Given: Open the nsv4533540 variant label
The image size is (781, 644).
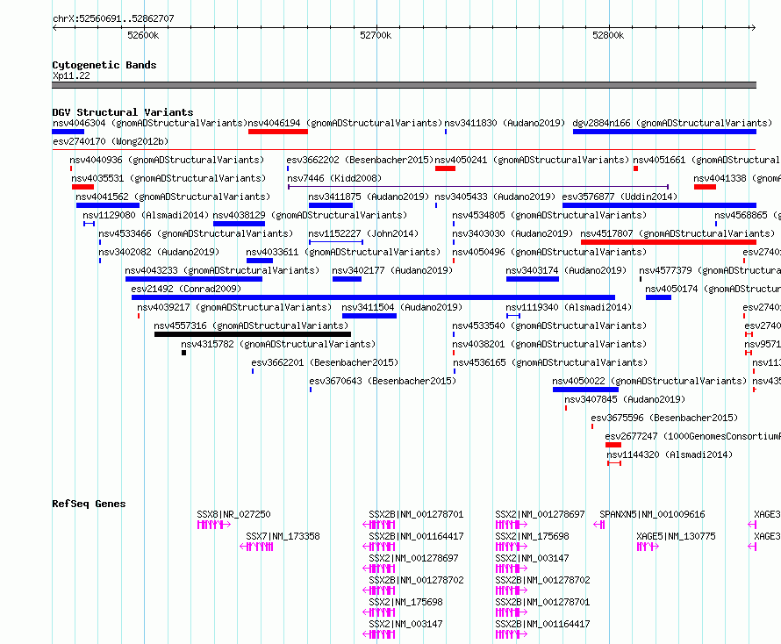Looking at the screenshot, I should [x=549, y=326].
